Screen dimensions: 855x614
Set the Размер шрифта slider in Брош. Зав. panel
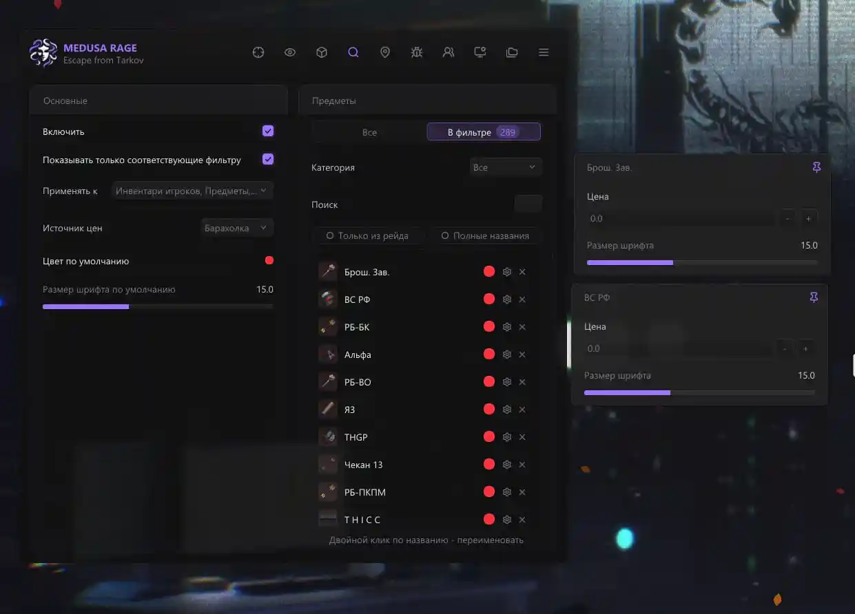click(x=702, y=262)
